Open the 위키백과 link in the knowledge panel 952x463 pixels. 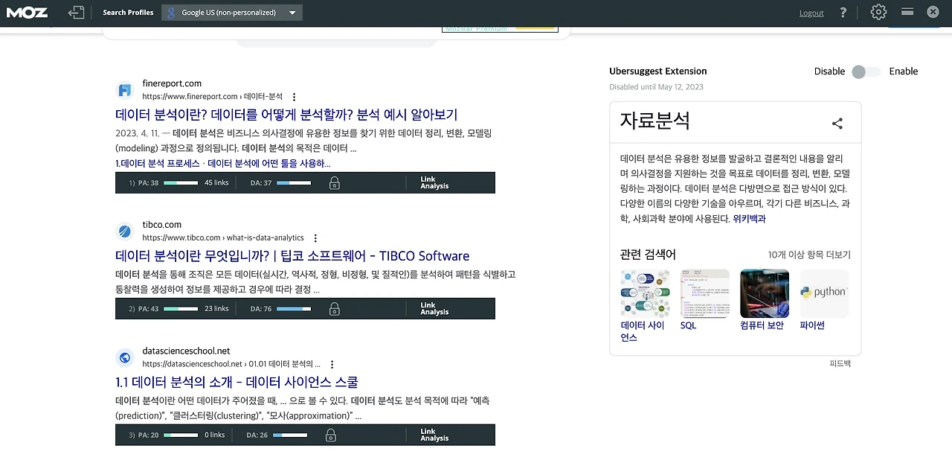pos(750,218)
